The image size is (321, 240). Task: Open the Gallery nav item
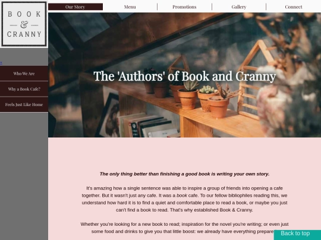pyautogui.click(x=239, y=7)
